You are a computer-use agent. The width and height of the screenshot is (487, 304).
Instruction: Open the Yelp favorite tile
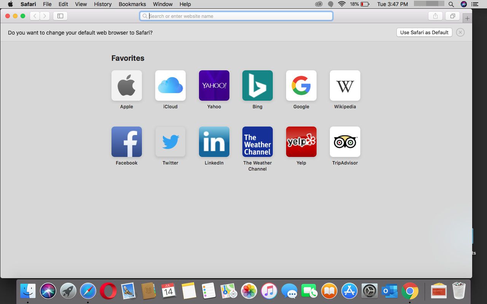point(301,142)
